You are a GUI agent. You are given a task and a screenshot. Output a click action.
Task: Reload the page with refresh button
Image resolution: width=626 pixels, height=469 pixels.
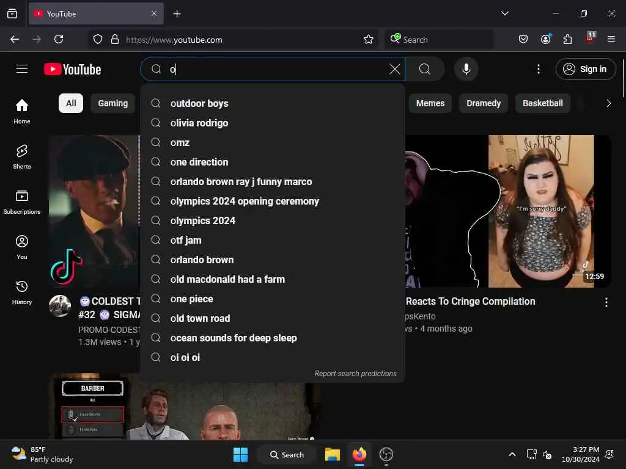coord(59,39)
